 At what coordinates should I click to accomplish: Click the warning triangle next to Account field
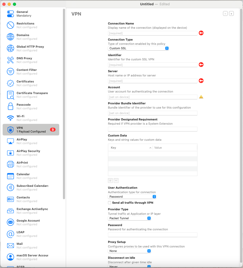[201, 97]
